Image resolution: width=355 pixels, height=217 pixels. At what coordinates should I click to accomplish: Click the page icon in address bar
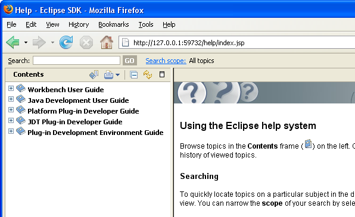click(125, 42)
